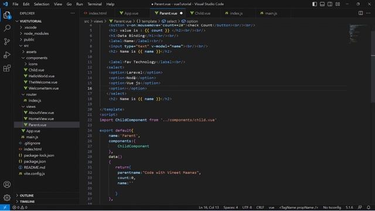
Task: Split the editor right
Action: 361,13
